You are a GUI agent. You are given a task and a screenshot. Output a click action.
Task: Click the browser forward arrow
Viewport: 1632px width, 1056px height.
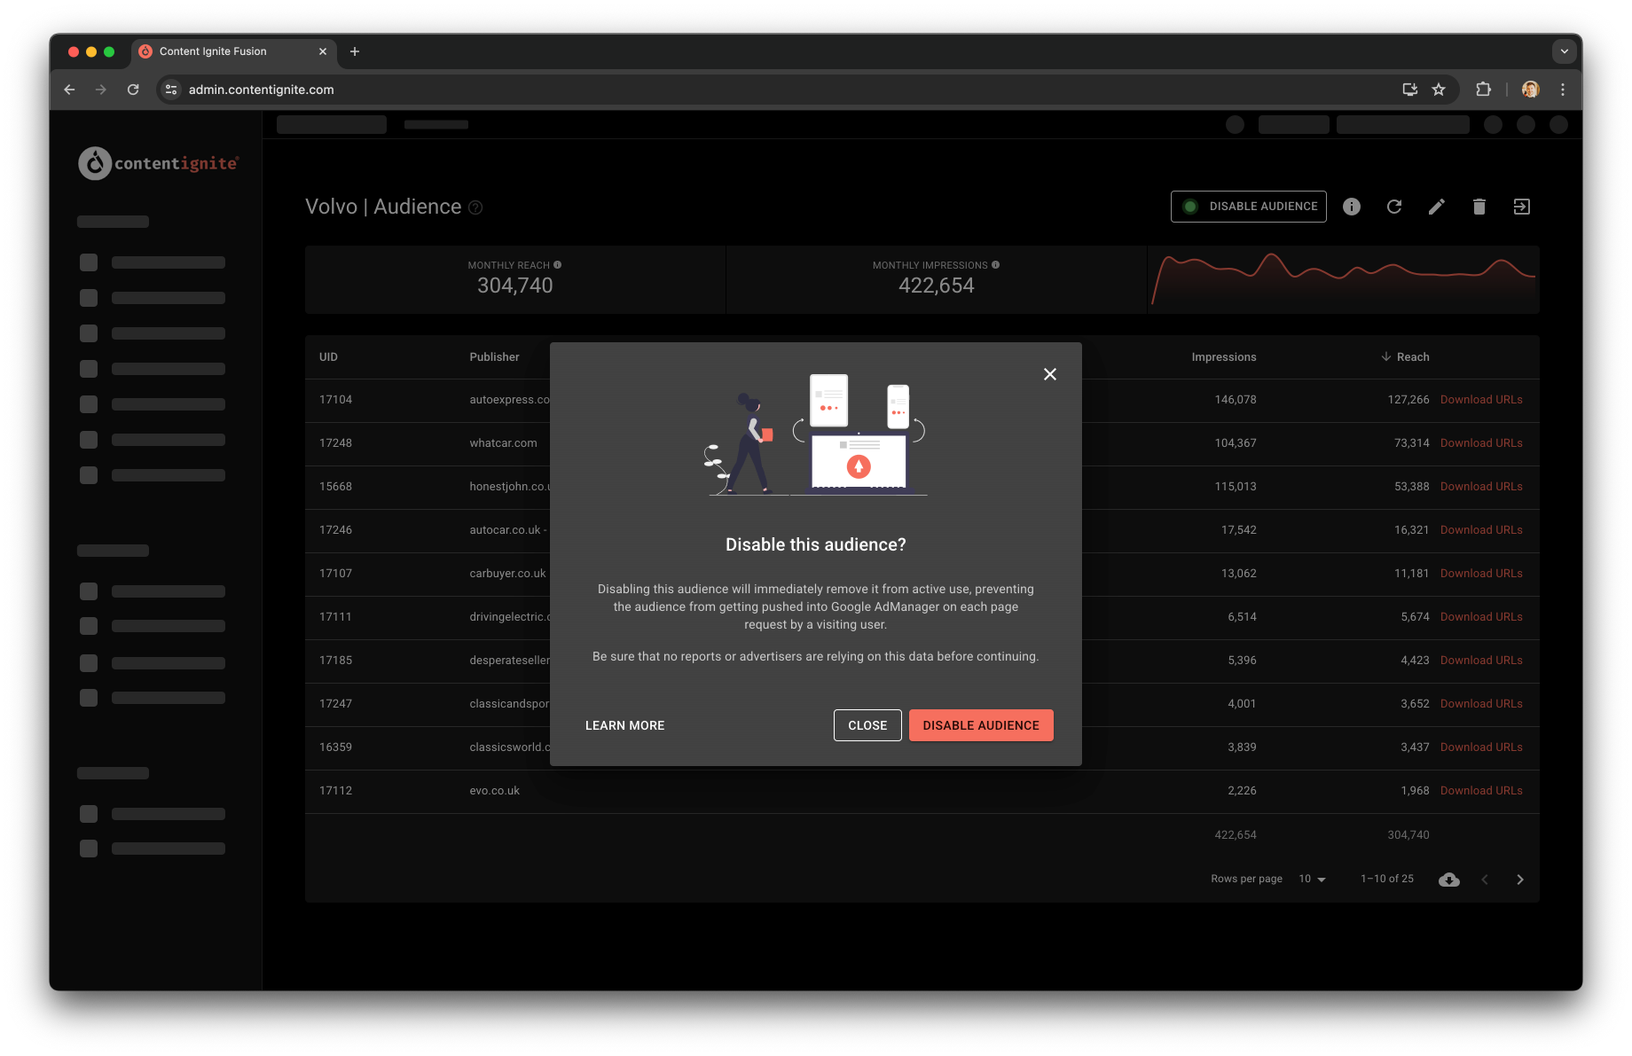(101, 90)
